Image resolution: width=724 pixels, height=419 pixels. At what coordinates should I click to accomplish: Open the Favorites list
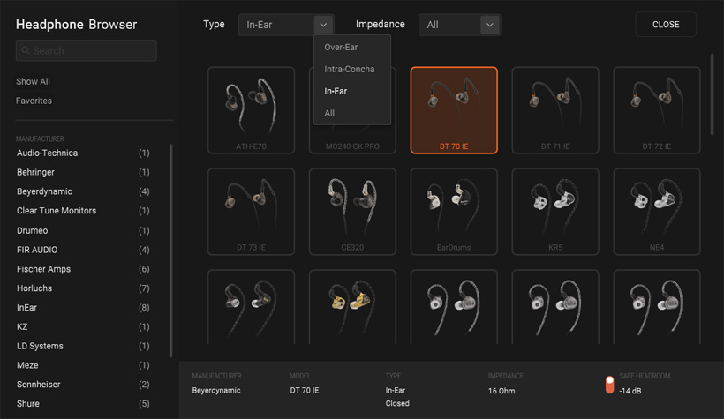pyautogui.click(x=34, y=101)
